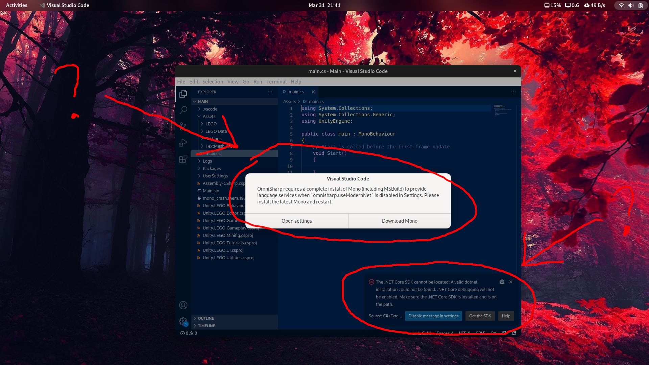The image size is (649, 365).
Task: Expand the OUTLINE section
Action: pyautogui.click(x=206, y=318)
